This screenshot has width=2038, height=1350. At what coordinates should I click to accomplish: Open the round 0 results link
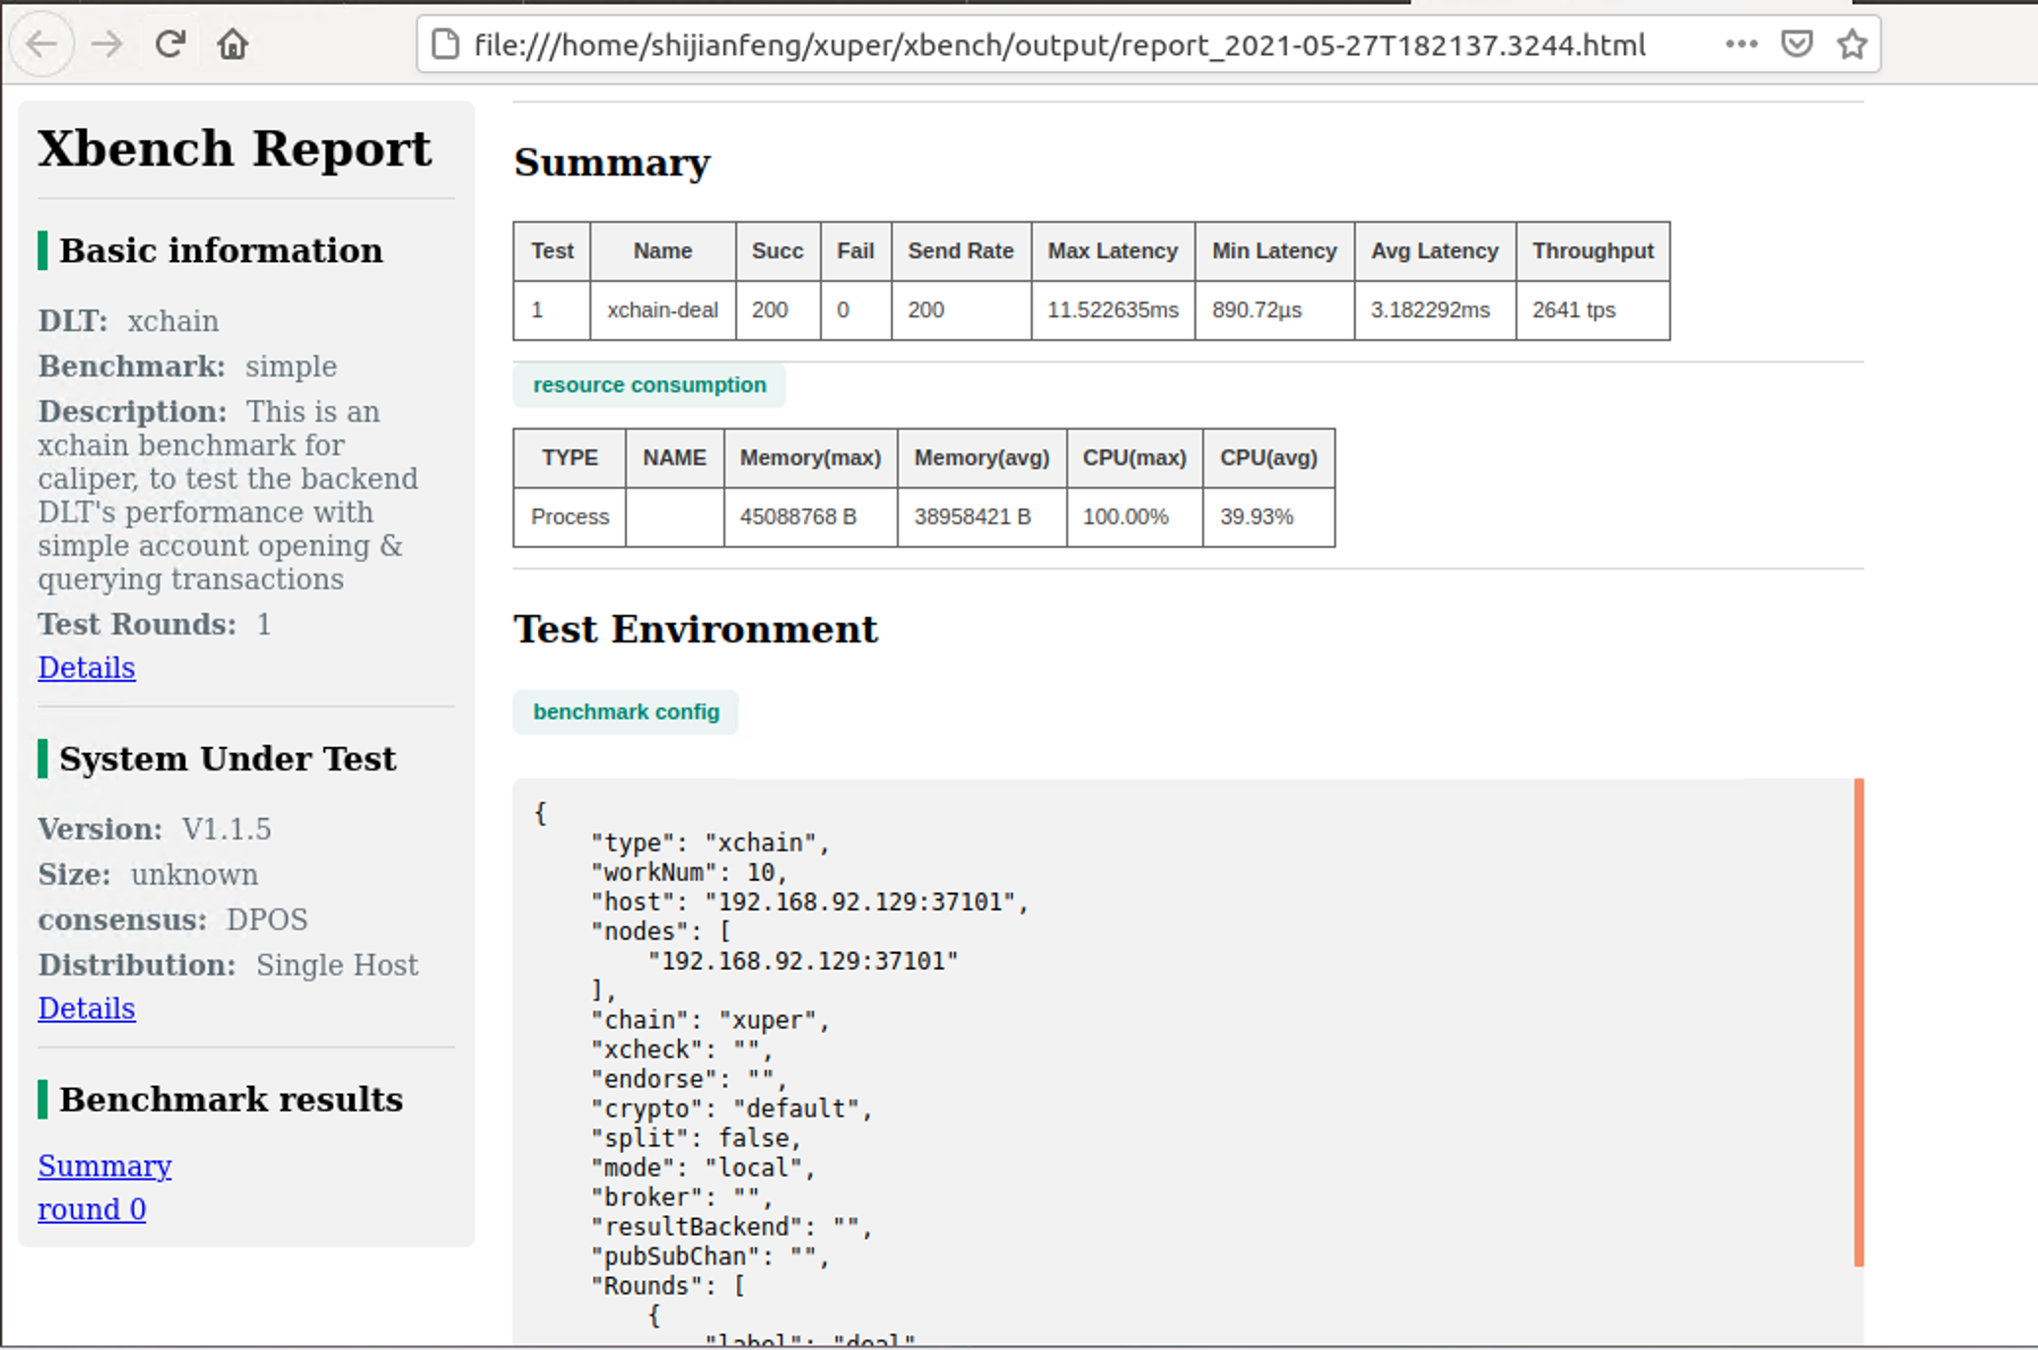92,1210
